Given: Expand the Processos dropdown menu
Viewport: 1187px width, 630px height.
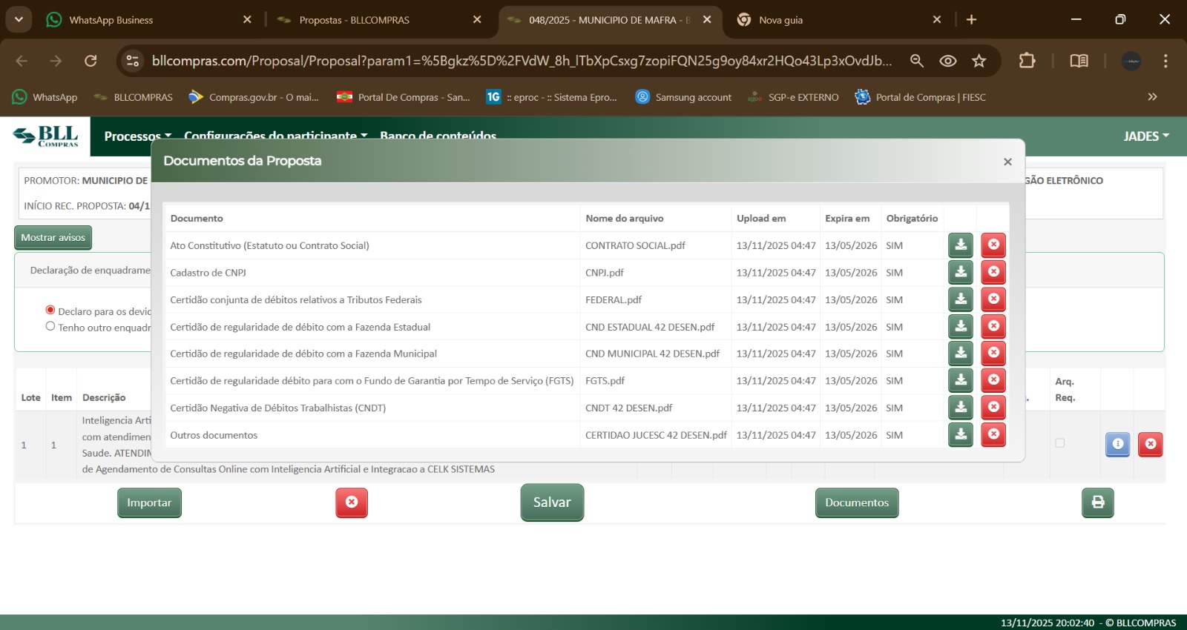Looking at the screenshot, I should click(137, 136).
